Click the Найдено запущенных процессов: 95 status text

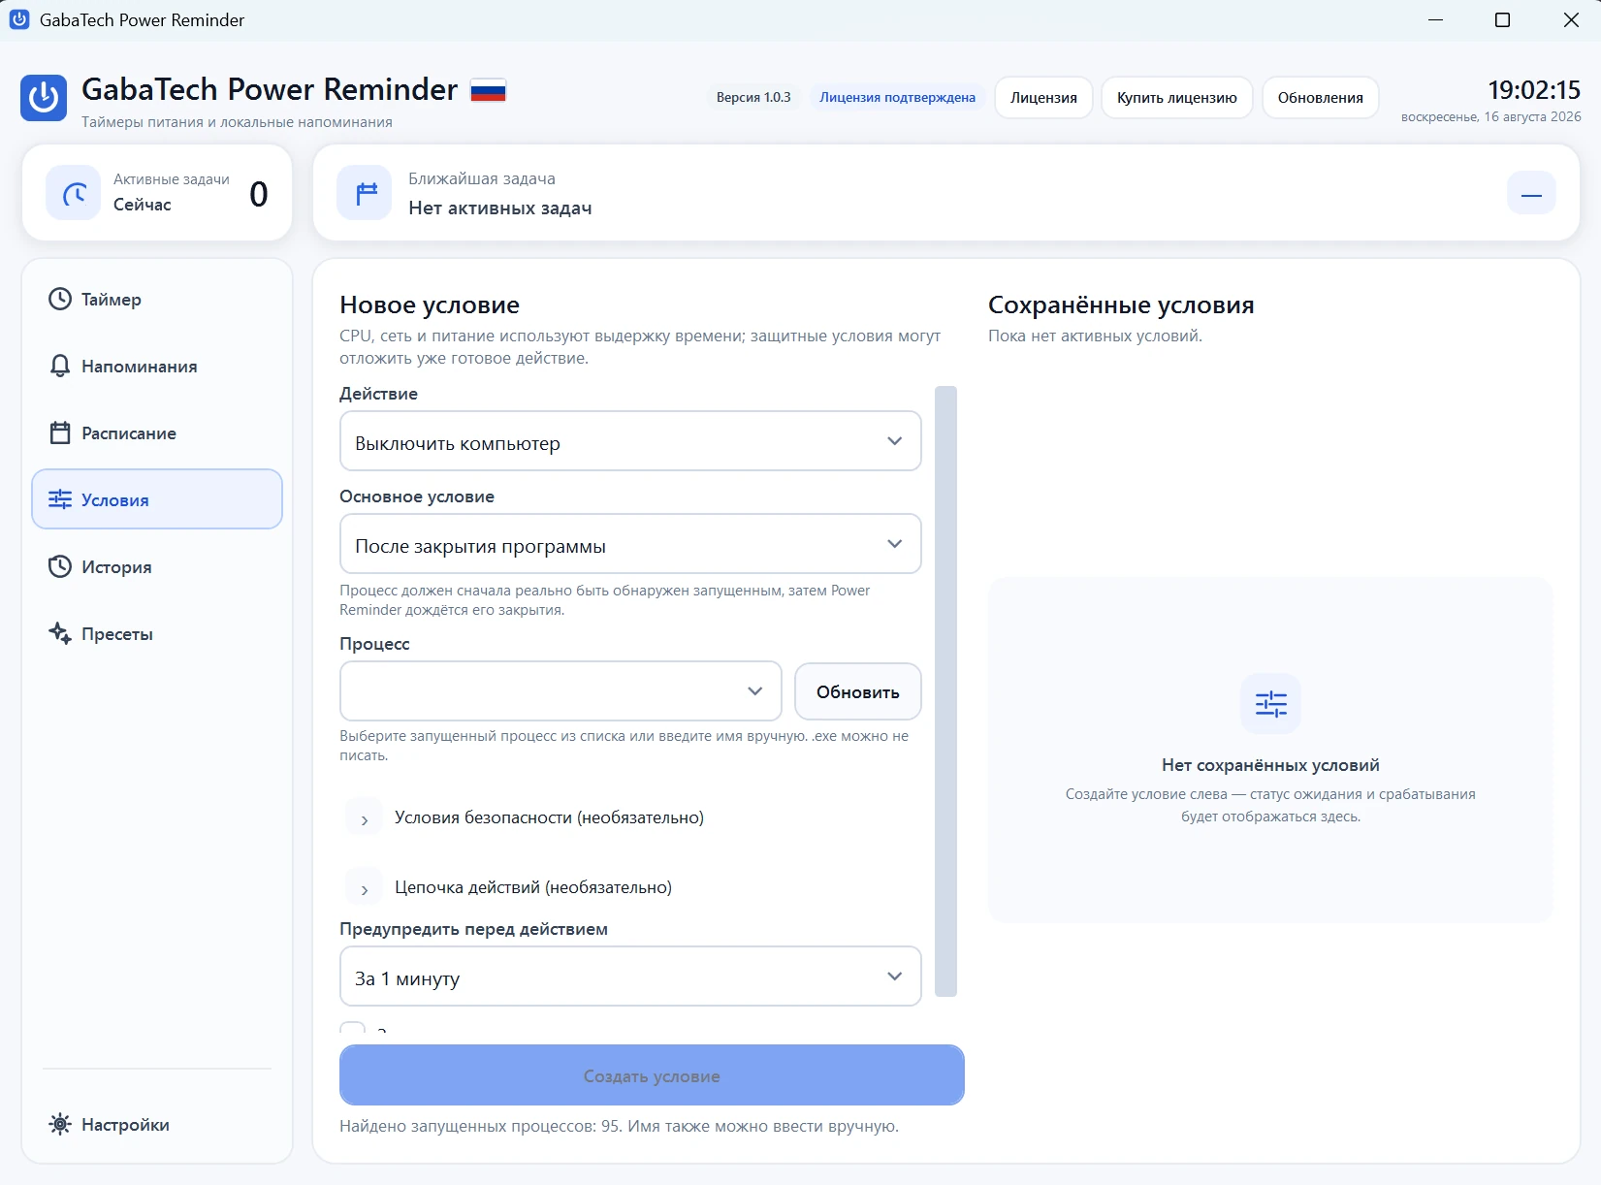[x=619, y=1126]
